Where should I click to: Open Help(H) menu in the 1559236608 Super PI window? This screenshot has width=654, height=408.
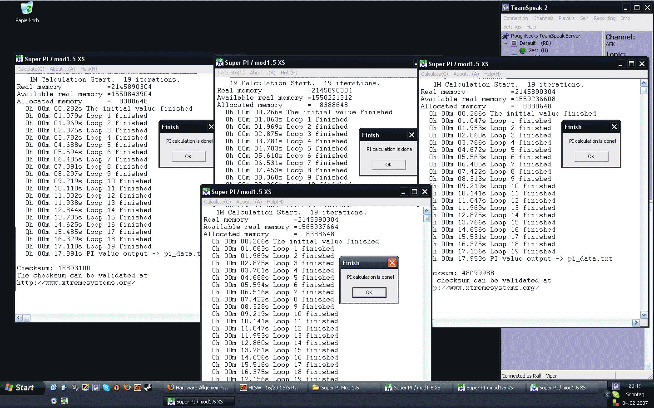tap(492, 74)
